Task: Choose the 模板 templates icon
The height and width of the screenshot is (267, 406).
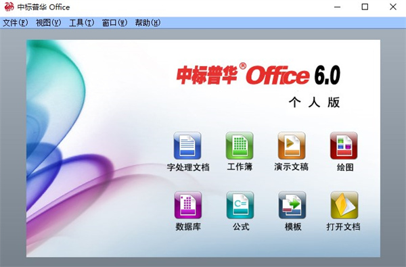Action: 292,205
